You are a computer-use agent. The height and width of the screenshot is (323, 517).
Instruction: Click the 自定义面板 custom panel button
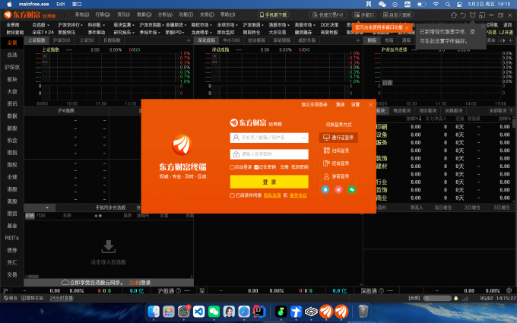pyautogui.click(x=397, y=14)
